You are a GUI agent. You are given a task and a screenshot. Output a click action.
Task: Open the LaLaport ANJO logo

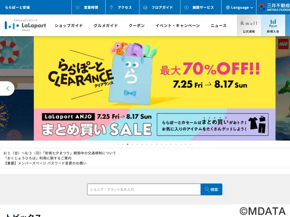point(25,25)
